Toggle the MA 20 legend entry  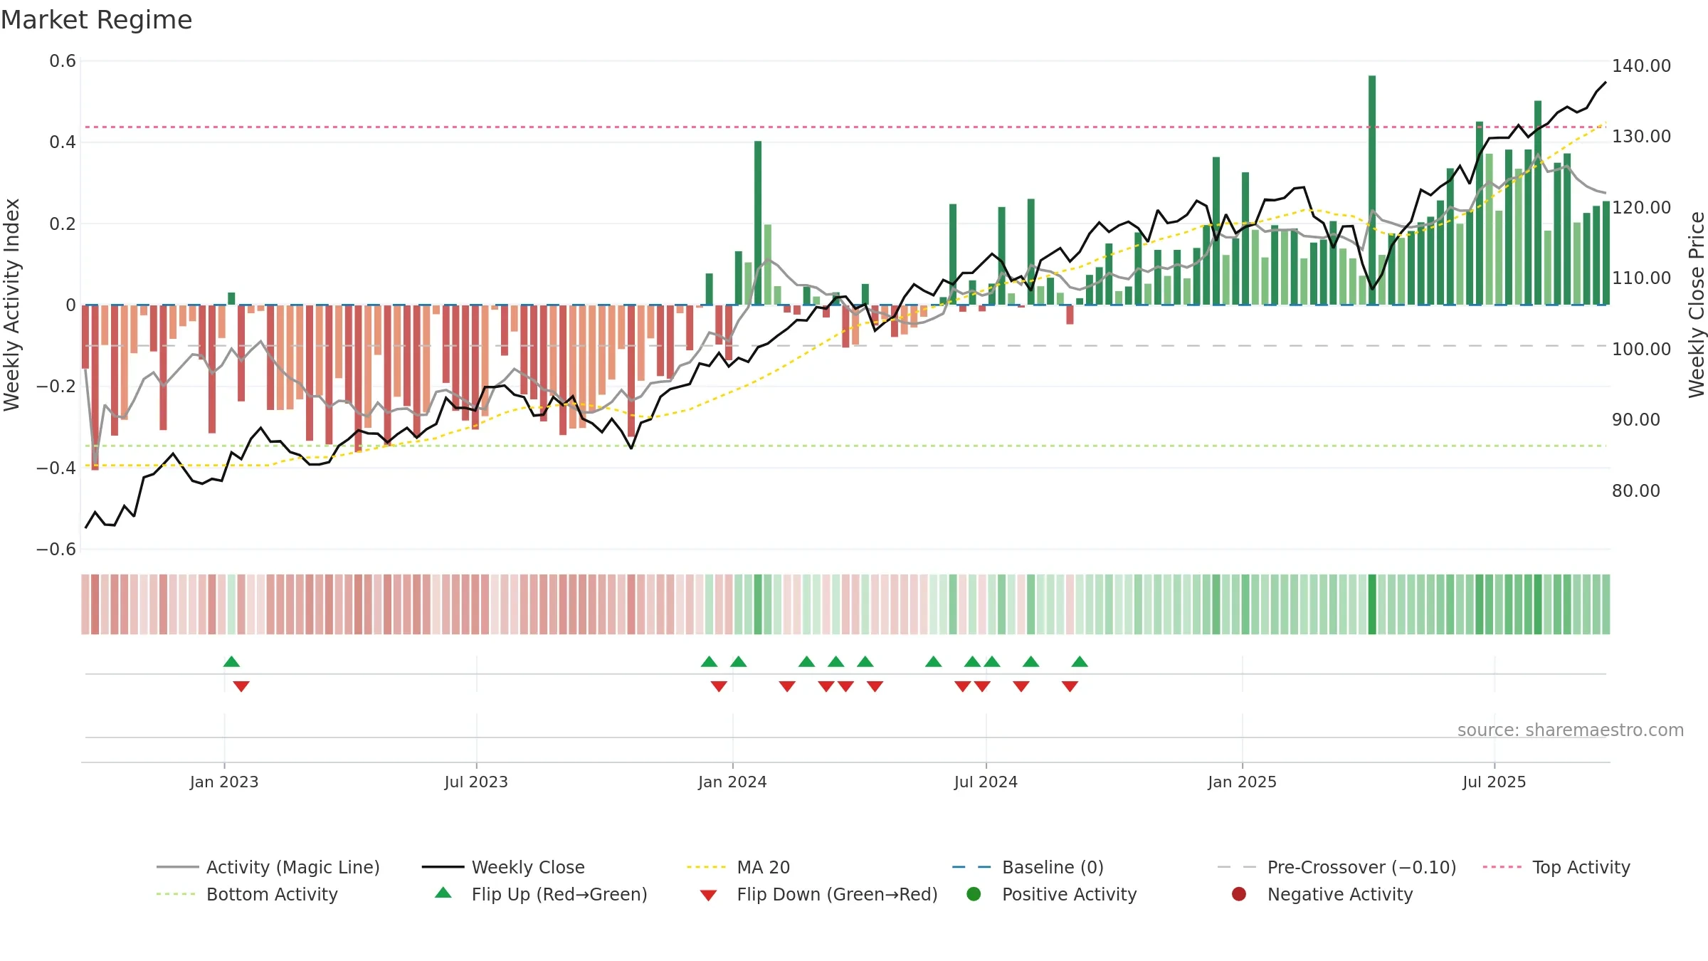click(738, 867)
